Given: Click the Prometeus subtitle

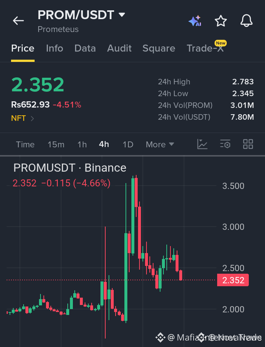Looking at the screenshot, I should tap(58, 29).
